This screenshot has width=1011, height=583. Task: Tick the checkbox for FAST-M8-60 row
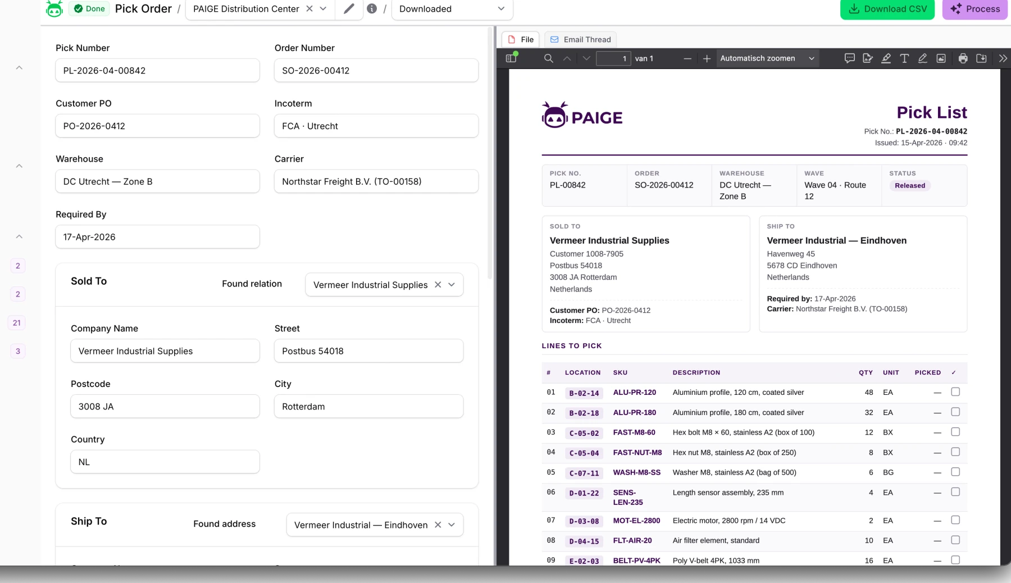(x=955, y=432)
